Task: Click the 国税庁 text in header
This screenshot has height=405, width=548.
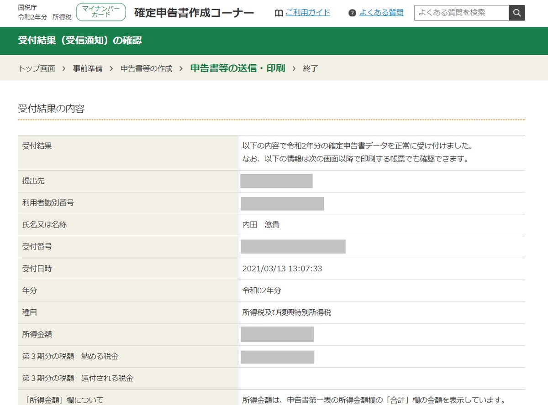Action: click(x=27, y=8)
